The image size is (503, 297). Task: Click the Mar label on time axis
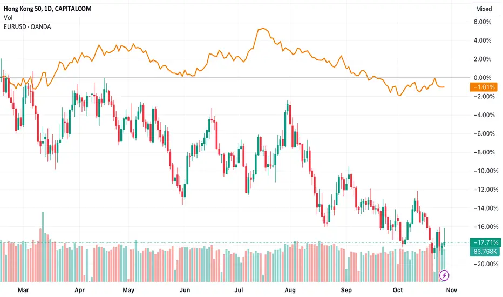point(23,290)
